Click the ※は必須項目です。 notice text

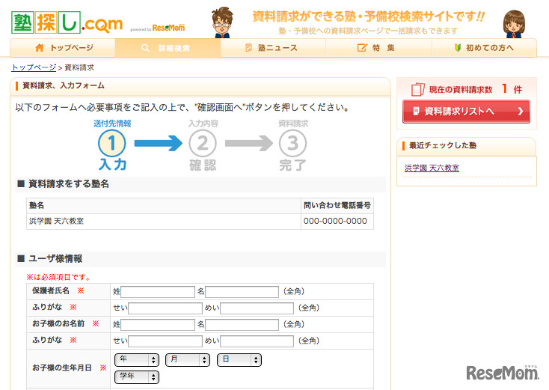(x=58, y=277)
